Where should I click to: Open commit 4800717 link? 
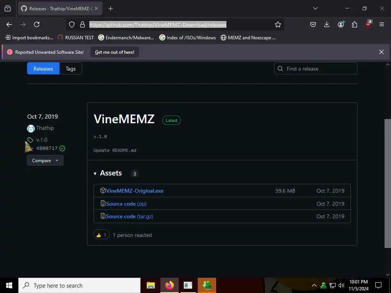pos(47,148)
